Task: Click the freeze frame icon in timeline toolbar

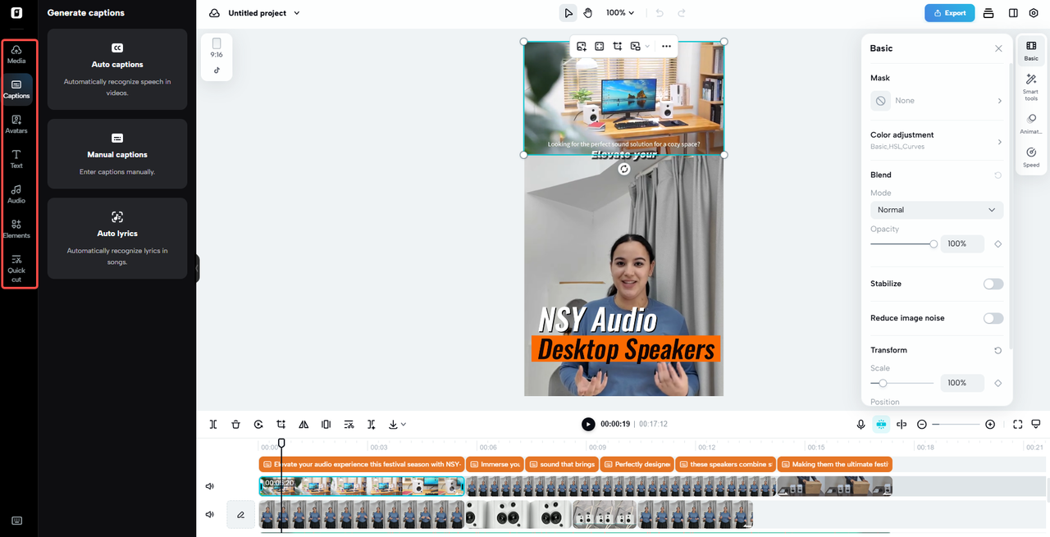Action: pyautogui.click(x=326, y=424)
